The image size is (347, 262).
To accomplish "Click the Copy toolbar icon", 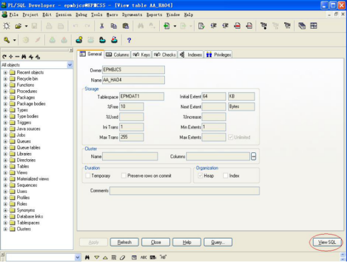I will click(114, 26).
